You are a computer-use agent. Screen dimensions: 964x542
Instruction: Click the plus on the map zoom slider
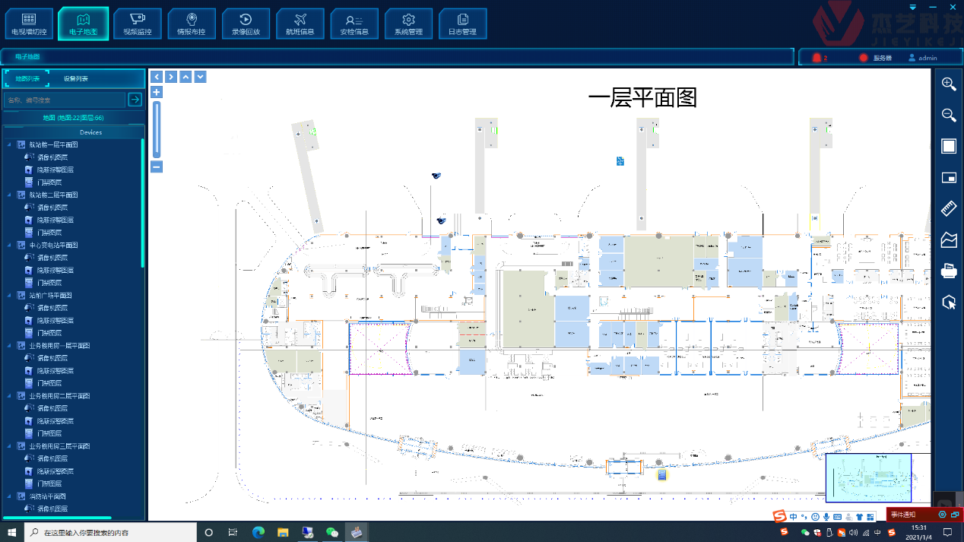pos(156,91)
